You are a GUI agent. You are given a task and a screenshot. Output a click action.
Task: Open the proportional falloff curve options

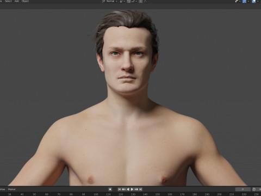click(145, 1)
